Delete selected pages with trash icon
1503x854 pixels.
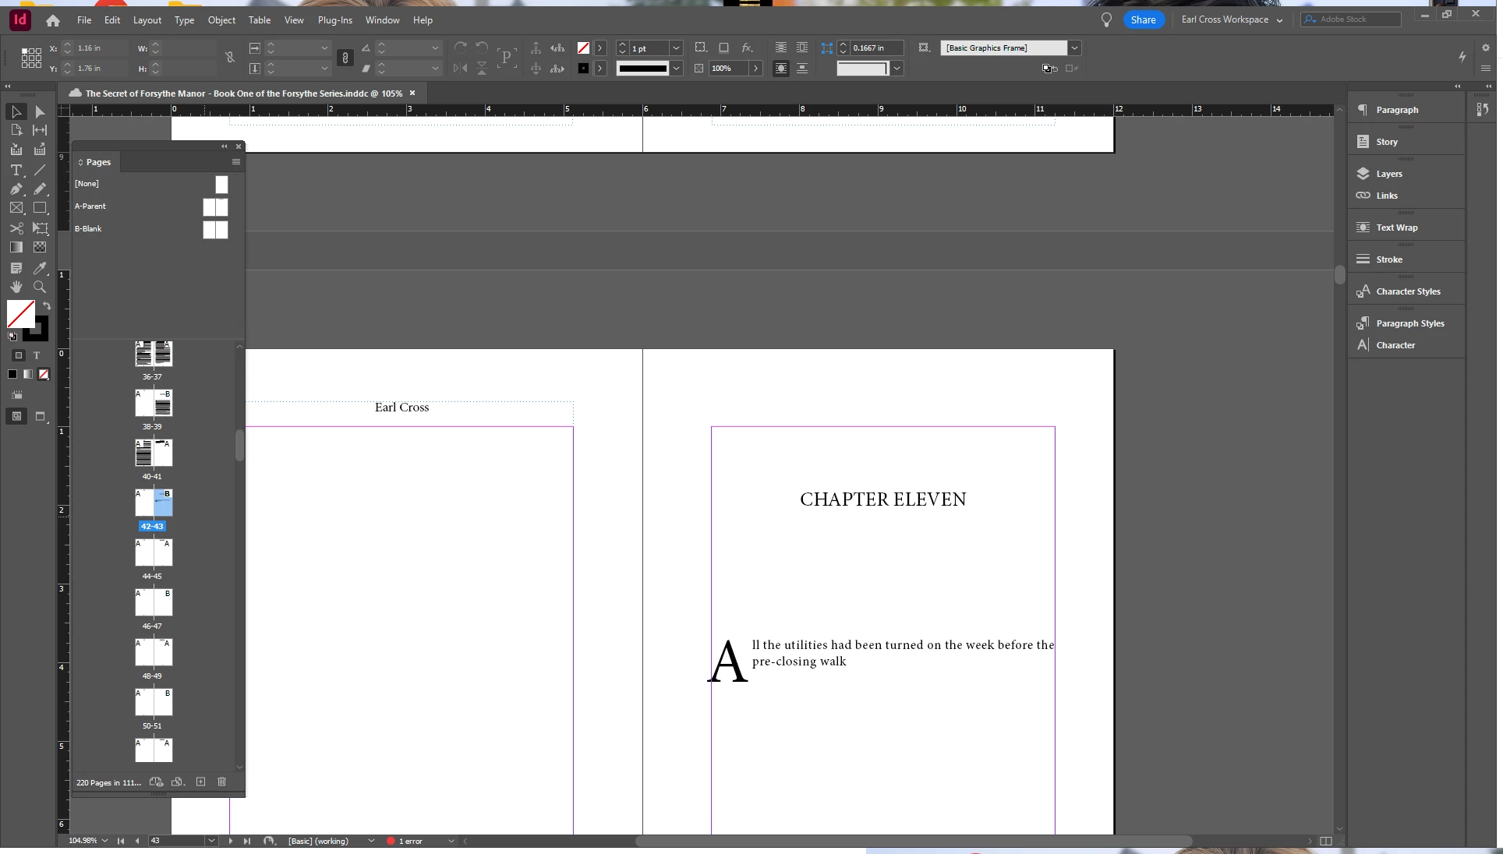click(x=221, y=782)
